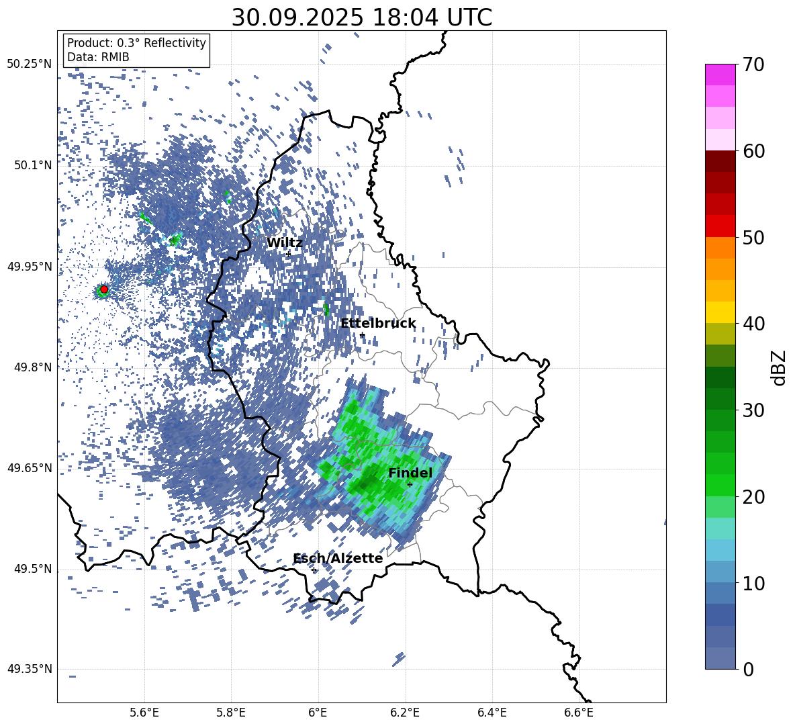This screenshot has height=726, width=795.
Task: Click the 49.5°N latitude label
Action: point(33,569)
